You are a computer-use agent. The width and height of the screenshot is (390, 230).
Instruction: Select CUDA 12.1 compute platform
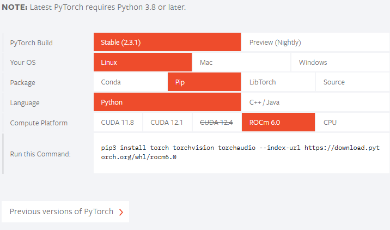click(x=167, y=122)
